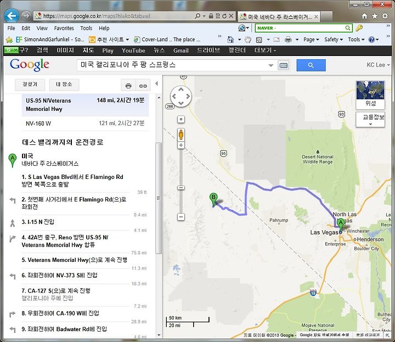
Task: Open the File menu
Action: [x=11, y=28]
